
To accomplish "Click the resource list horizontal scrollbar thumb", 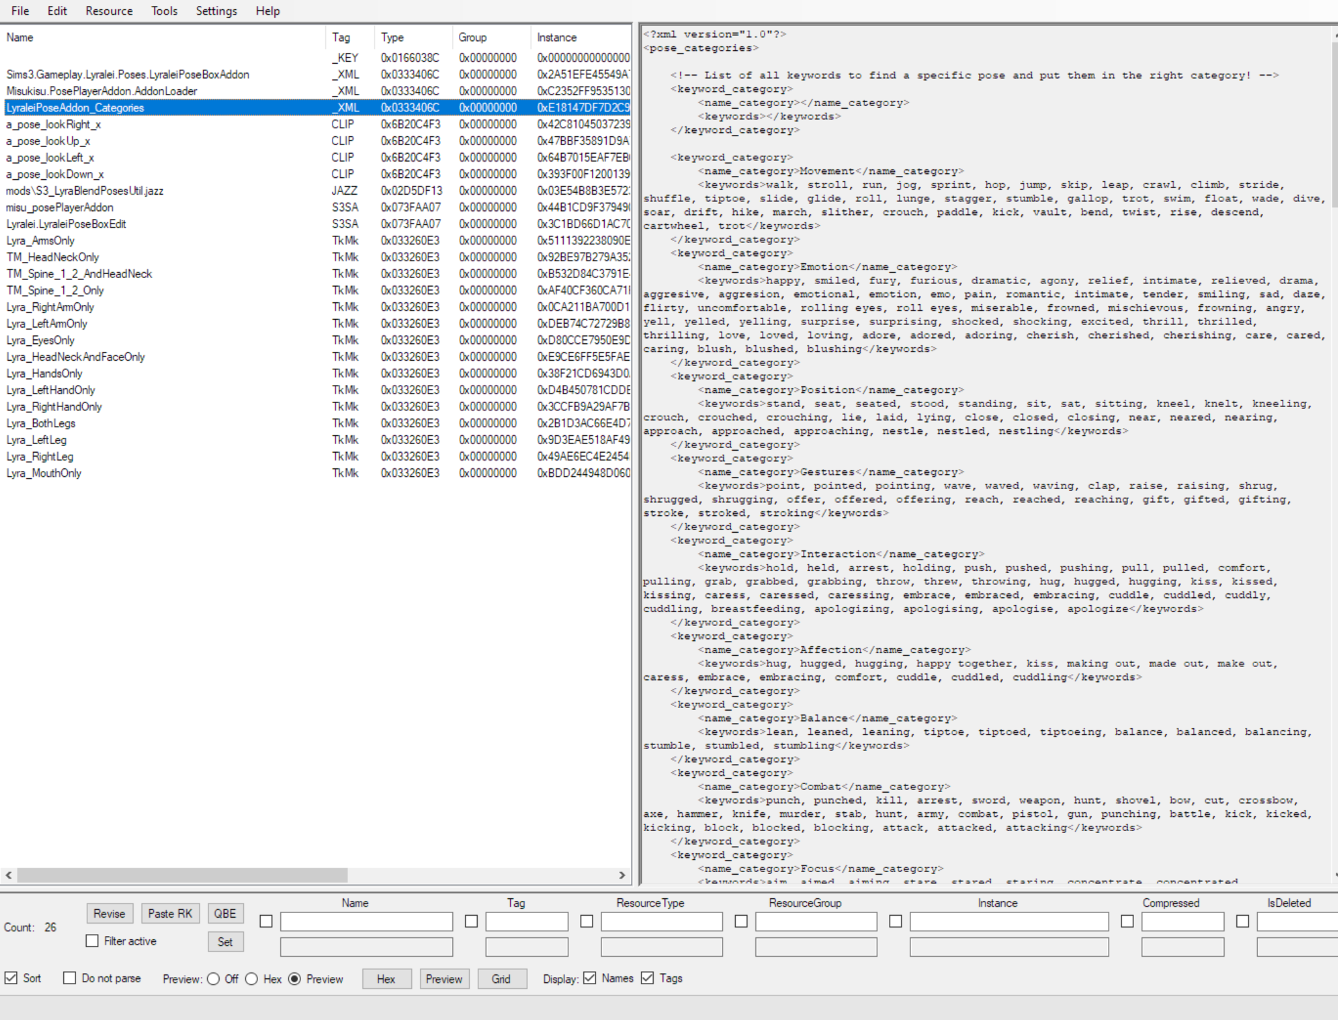I will tap(182, 875).
